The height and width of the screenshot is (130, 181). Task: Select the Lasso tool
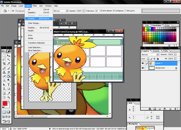(x=4, y=60)
